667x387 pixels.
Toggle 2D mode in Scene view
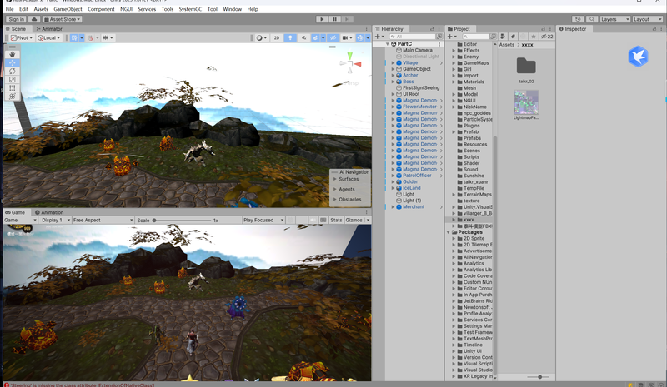(x=277, y=37)
